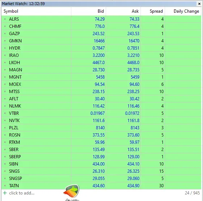This screenshot has height=201, width=203.
Task: Click the 24 / 945 symbol counter
Action: click(192, 193)
